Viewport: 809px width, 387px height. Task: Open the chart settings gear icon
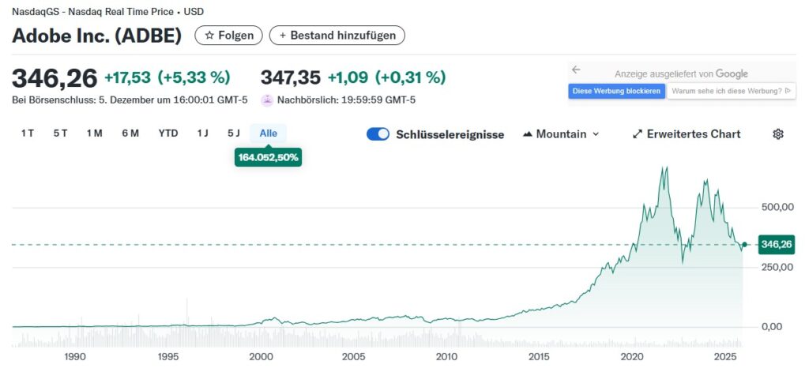(x=778, y=134)
